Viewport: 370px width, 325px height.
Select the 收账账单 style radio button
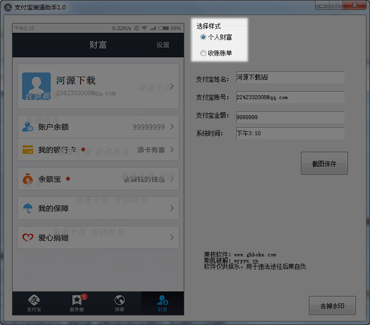point(203,53)
